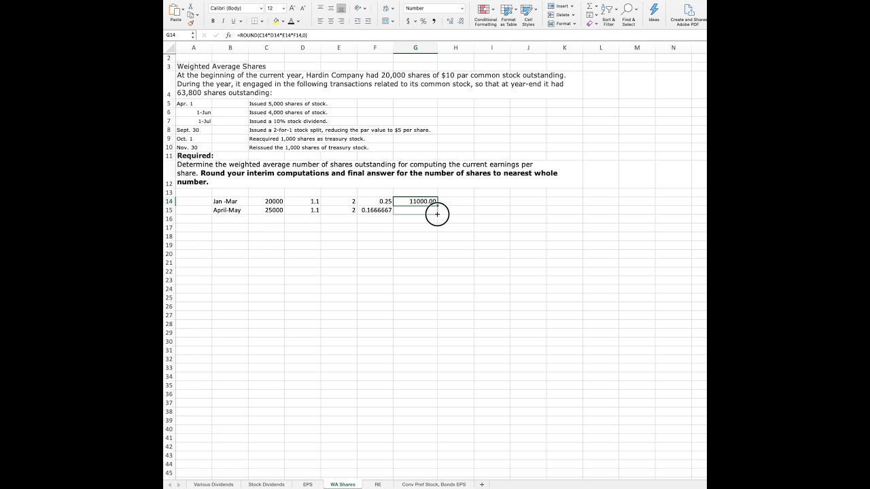This screenshot has height=489, width=870.
Task: Toggle center horizontal alignment
Action: point(331,21)
